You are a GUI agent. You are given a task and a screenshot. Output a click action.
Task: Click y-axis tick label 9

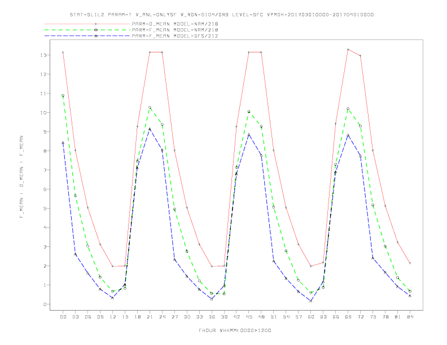point(45,132)
